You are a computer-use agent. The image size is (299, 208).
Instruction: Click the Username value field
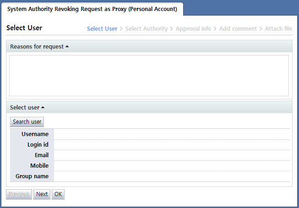pos(172,134)
